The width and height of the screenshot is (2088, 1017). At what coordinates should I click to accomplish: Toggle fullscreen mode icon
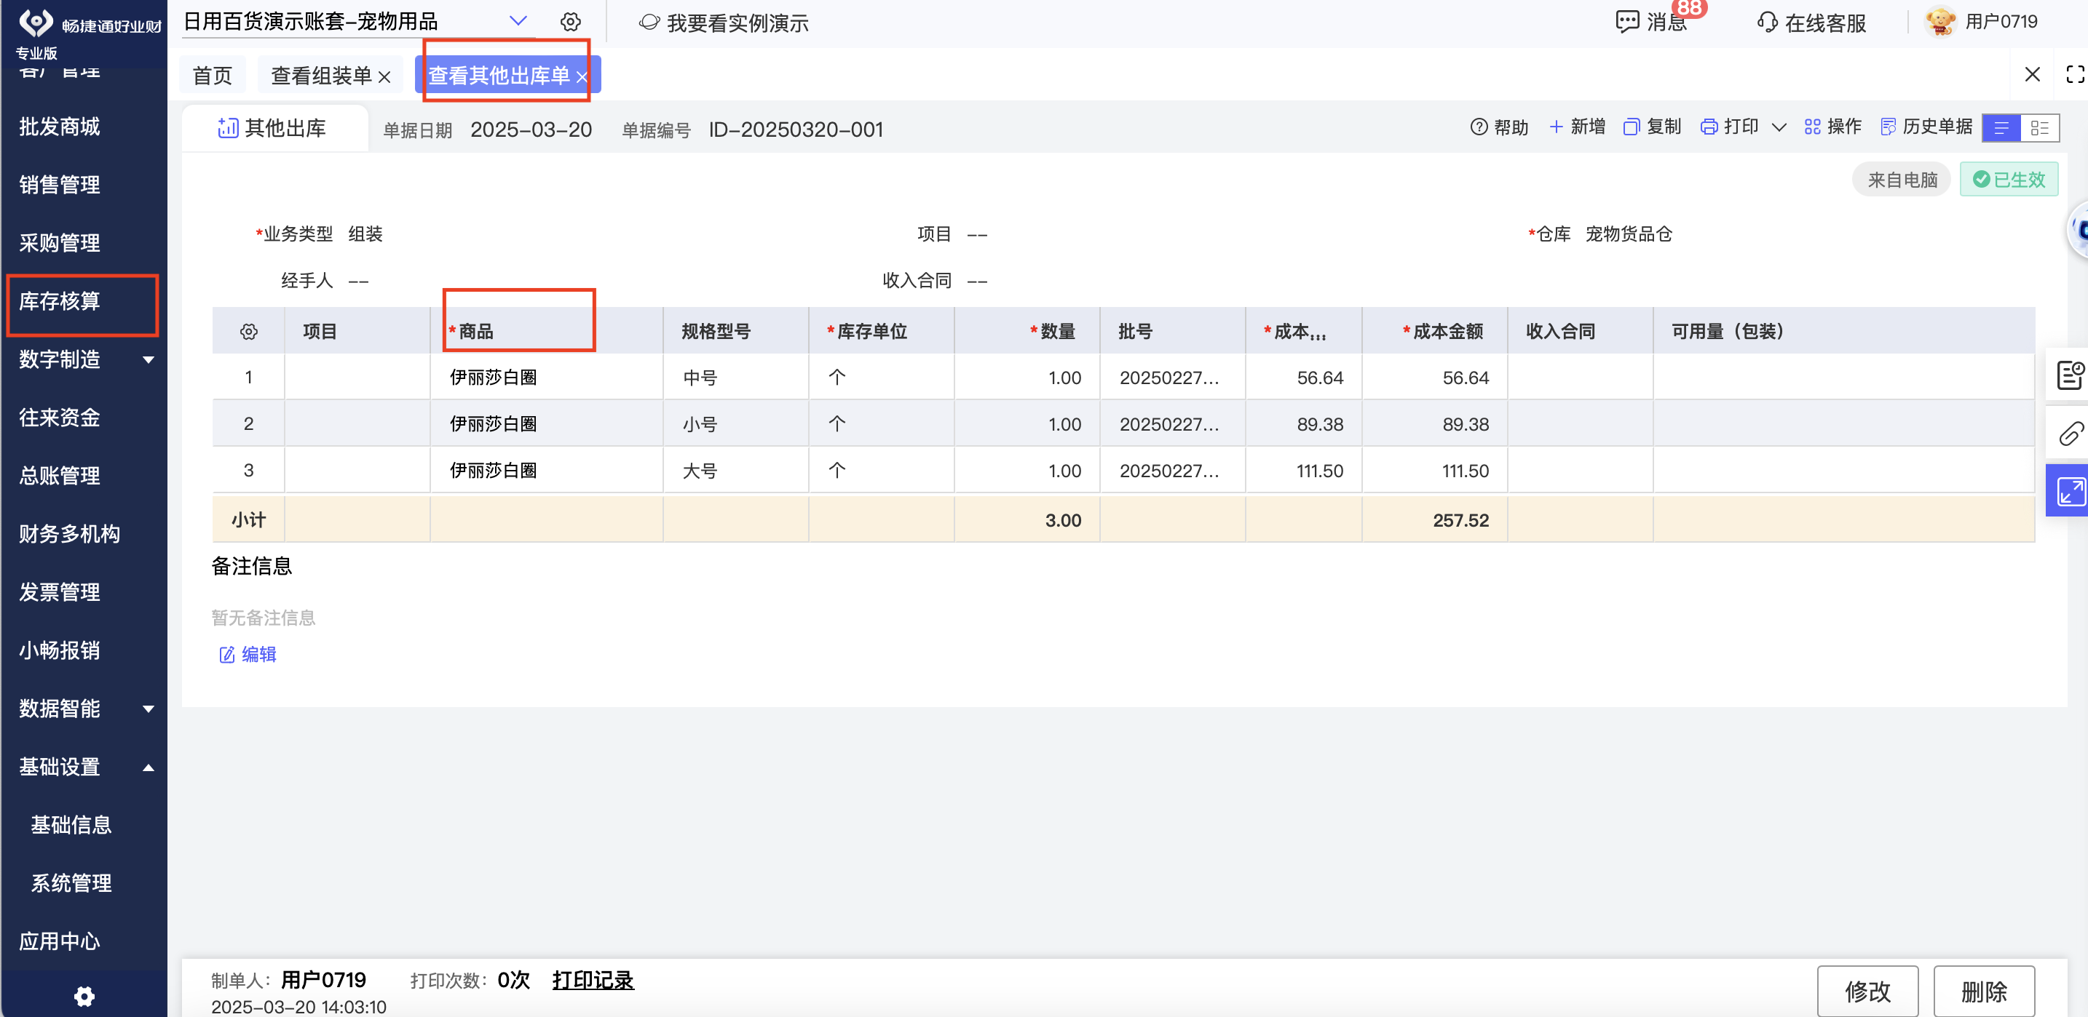coord(2075,74)
